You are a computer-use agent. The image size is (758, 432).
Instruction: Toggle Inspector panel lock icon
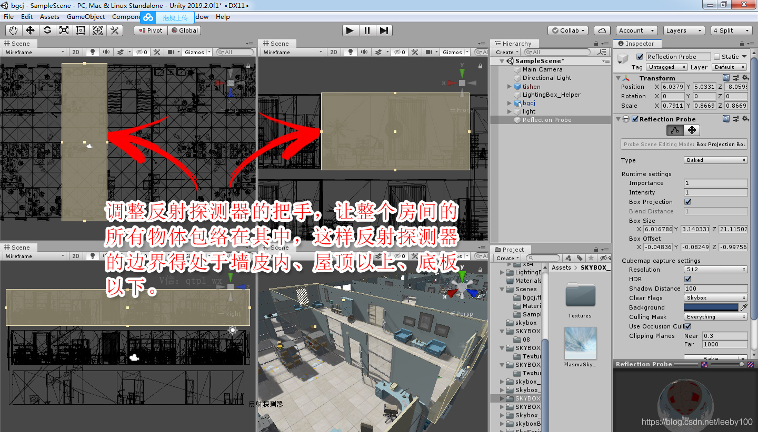coord(742,44)
